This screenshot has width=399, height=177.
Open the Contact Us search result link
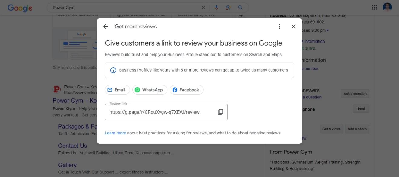[72, 146]
